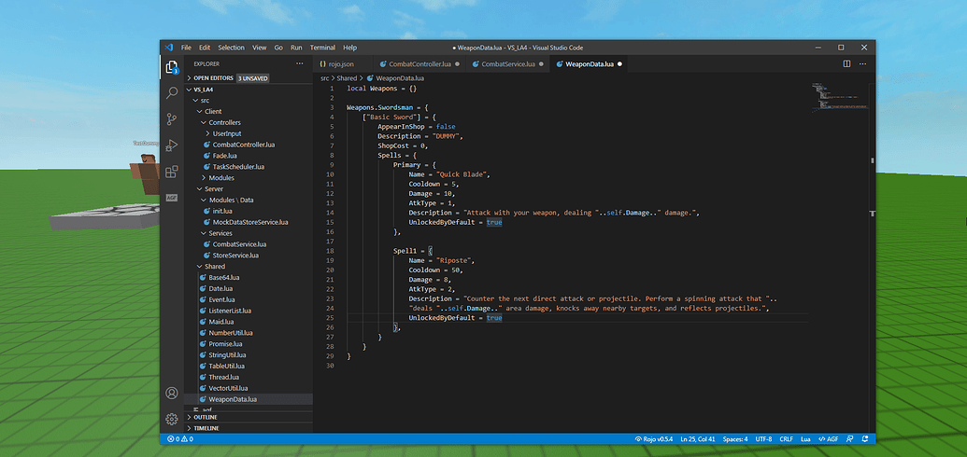
Task: Click the split editor right icon
Action: (x=846, y=63)
